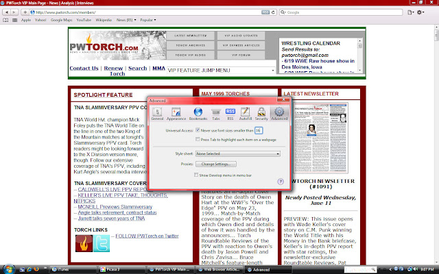
Task: Select the Advanced preferences tab
Action: click(279, 114)
